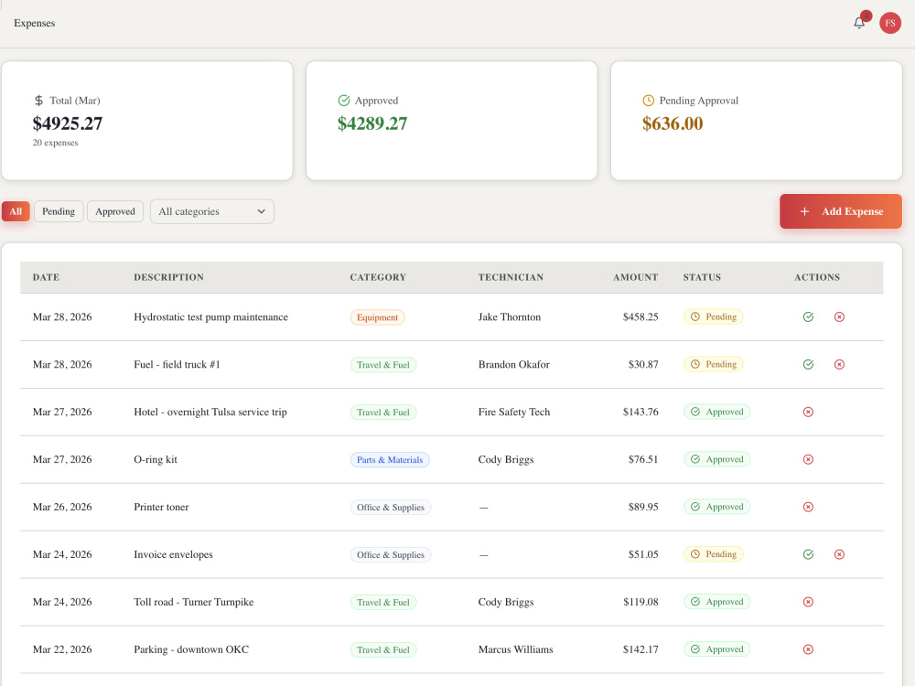Click Approved status badge for Printer toner row
Image resolution: width=915 pixels, height=686 pixels.
click(716, 507)
